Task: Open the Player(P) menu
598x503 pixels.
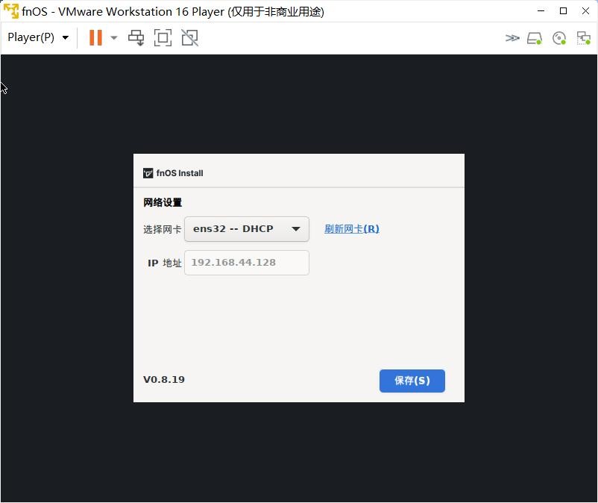Action: pyautogui.click(x=38, y=37)
